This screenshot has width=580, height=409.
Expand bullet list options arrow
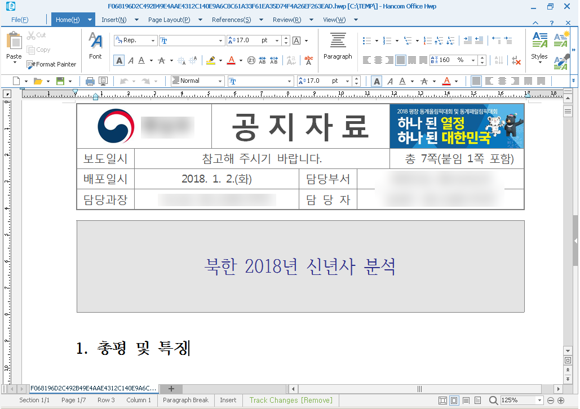pyautogui.click(x=377, y=41)
